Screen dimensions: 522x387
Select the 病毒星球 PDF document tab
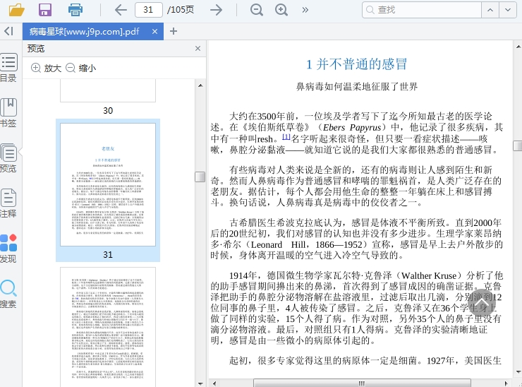(x=84, y=31)
